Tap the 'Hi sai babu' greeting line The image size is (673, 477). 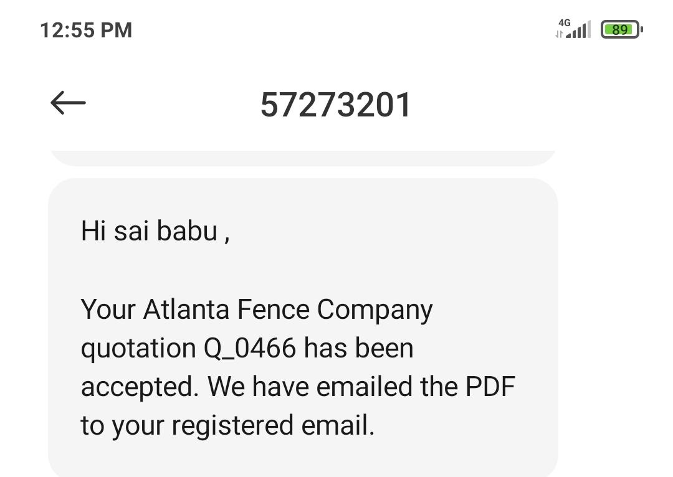[155, 231]
